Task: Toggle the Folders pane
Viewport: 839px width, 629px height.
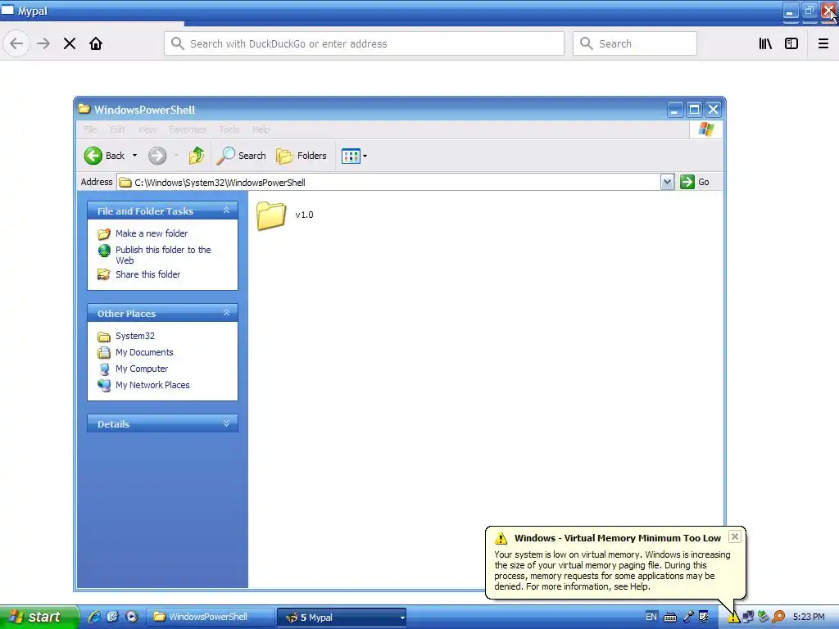Action: click(302, 156)
